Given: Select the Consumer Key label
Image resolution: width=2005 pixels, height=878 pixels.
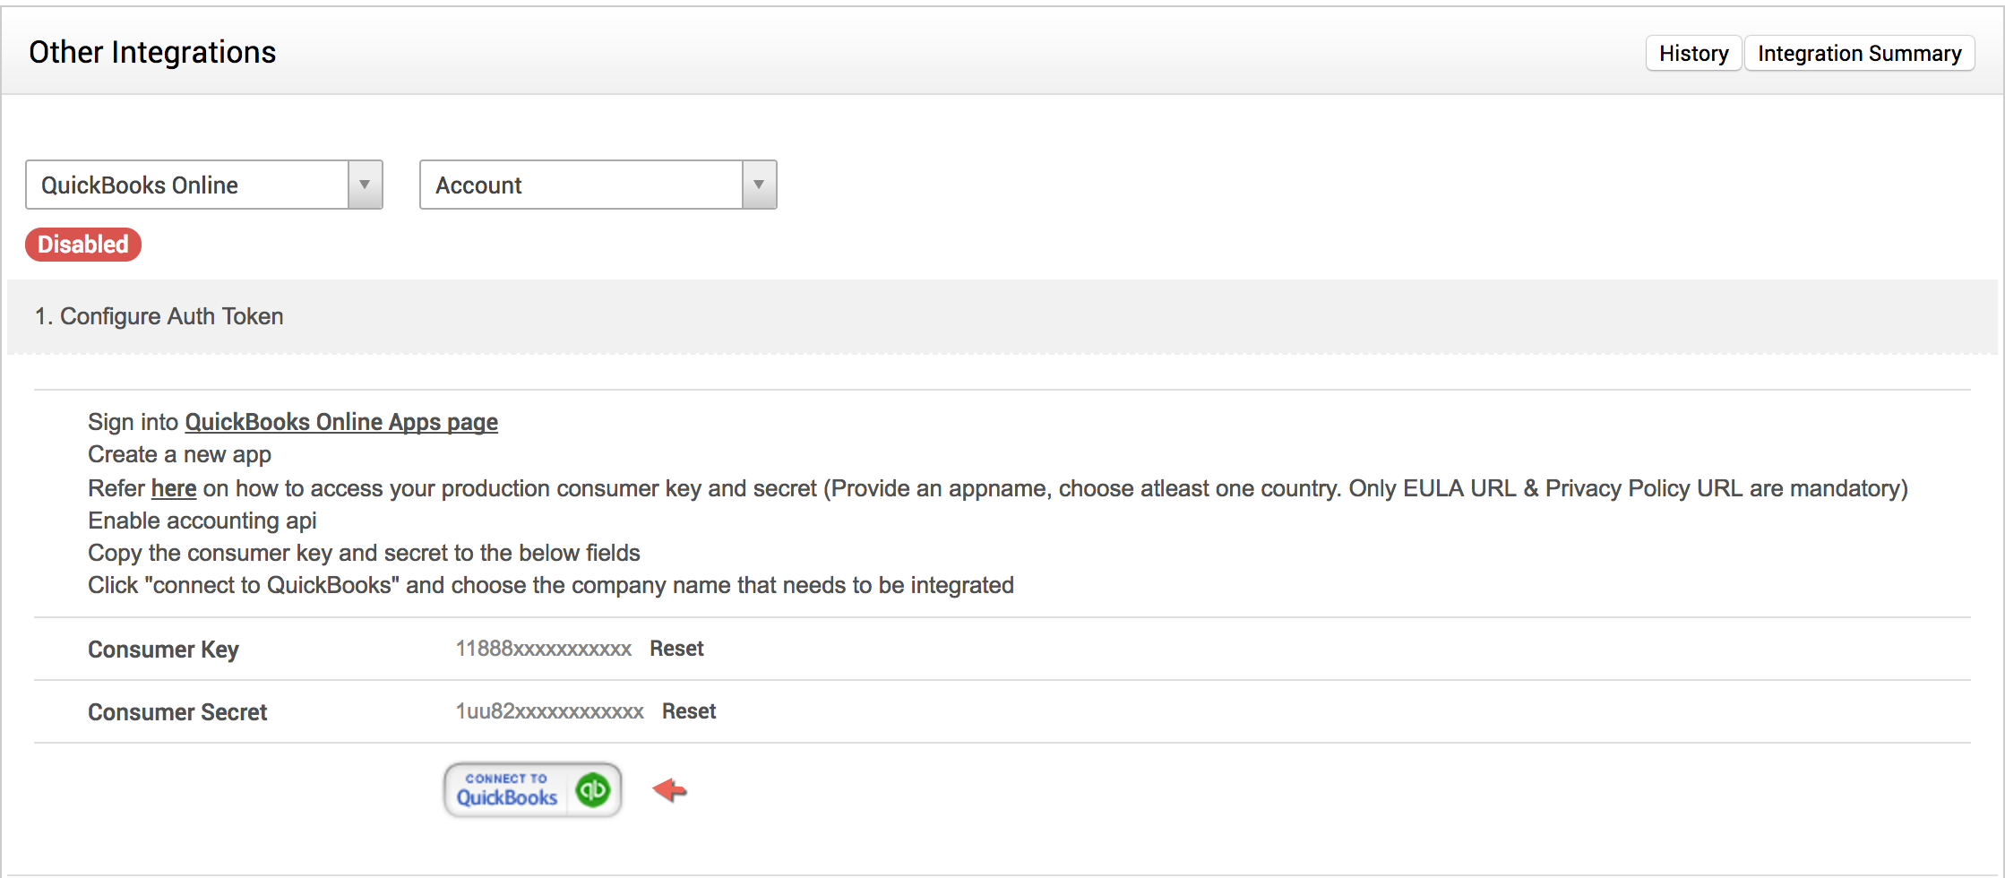Looking at the screenshot, I should [x=163, y=650].
